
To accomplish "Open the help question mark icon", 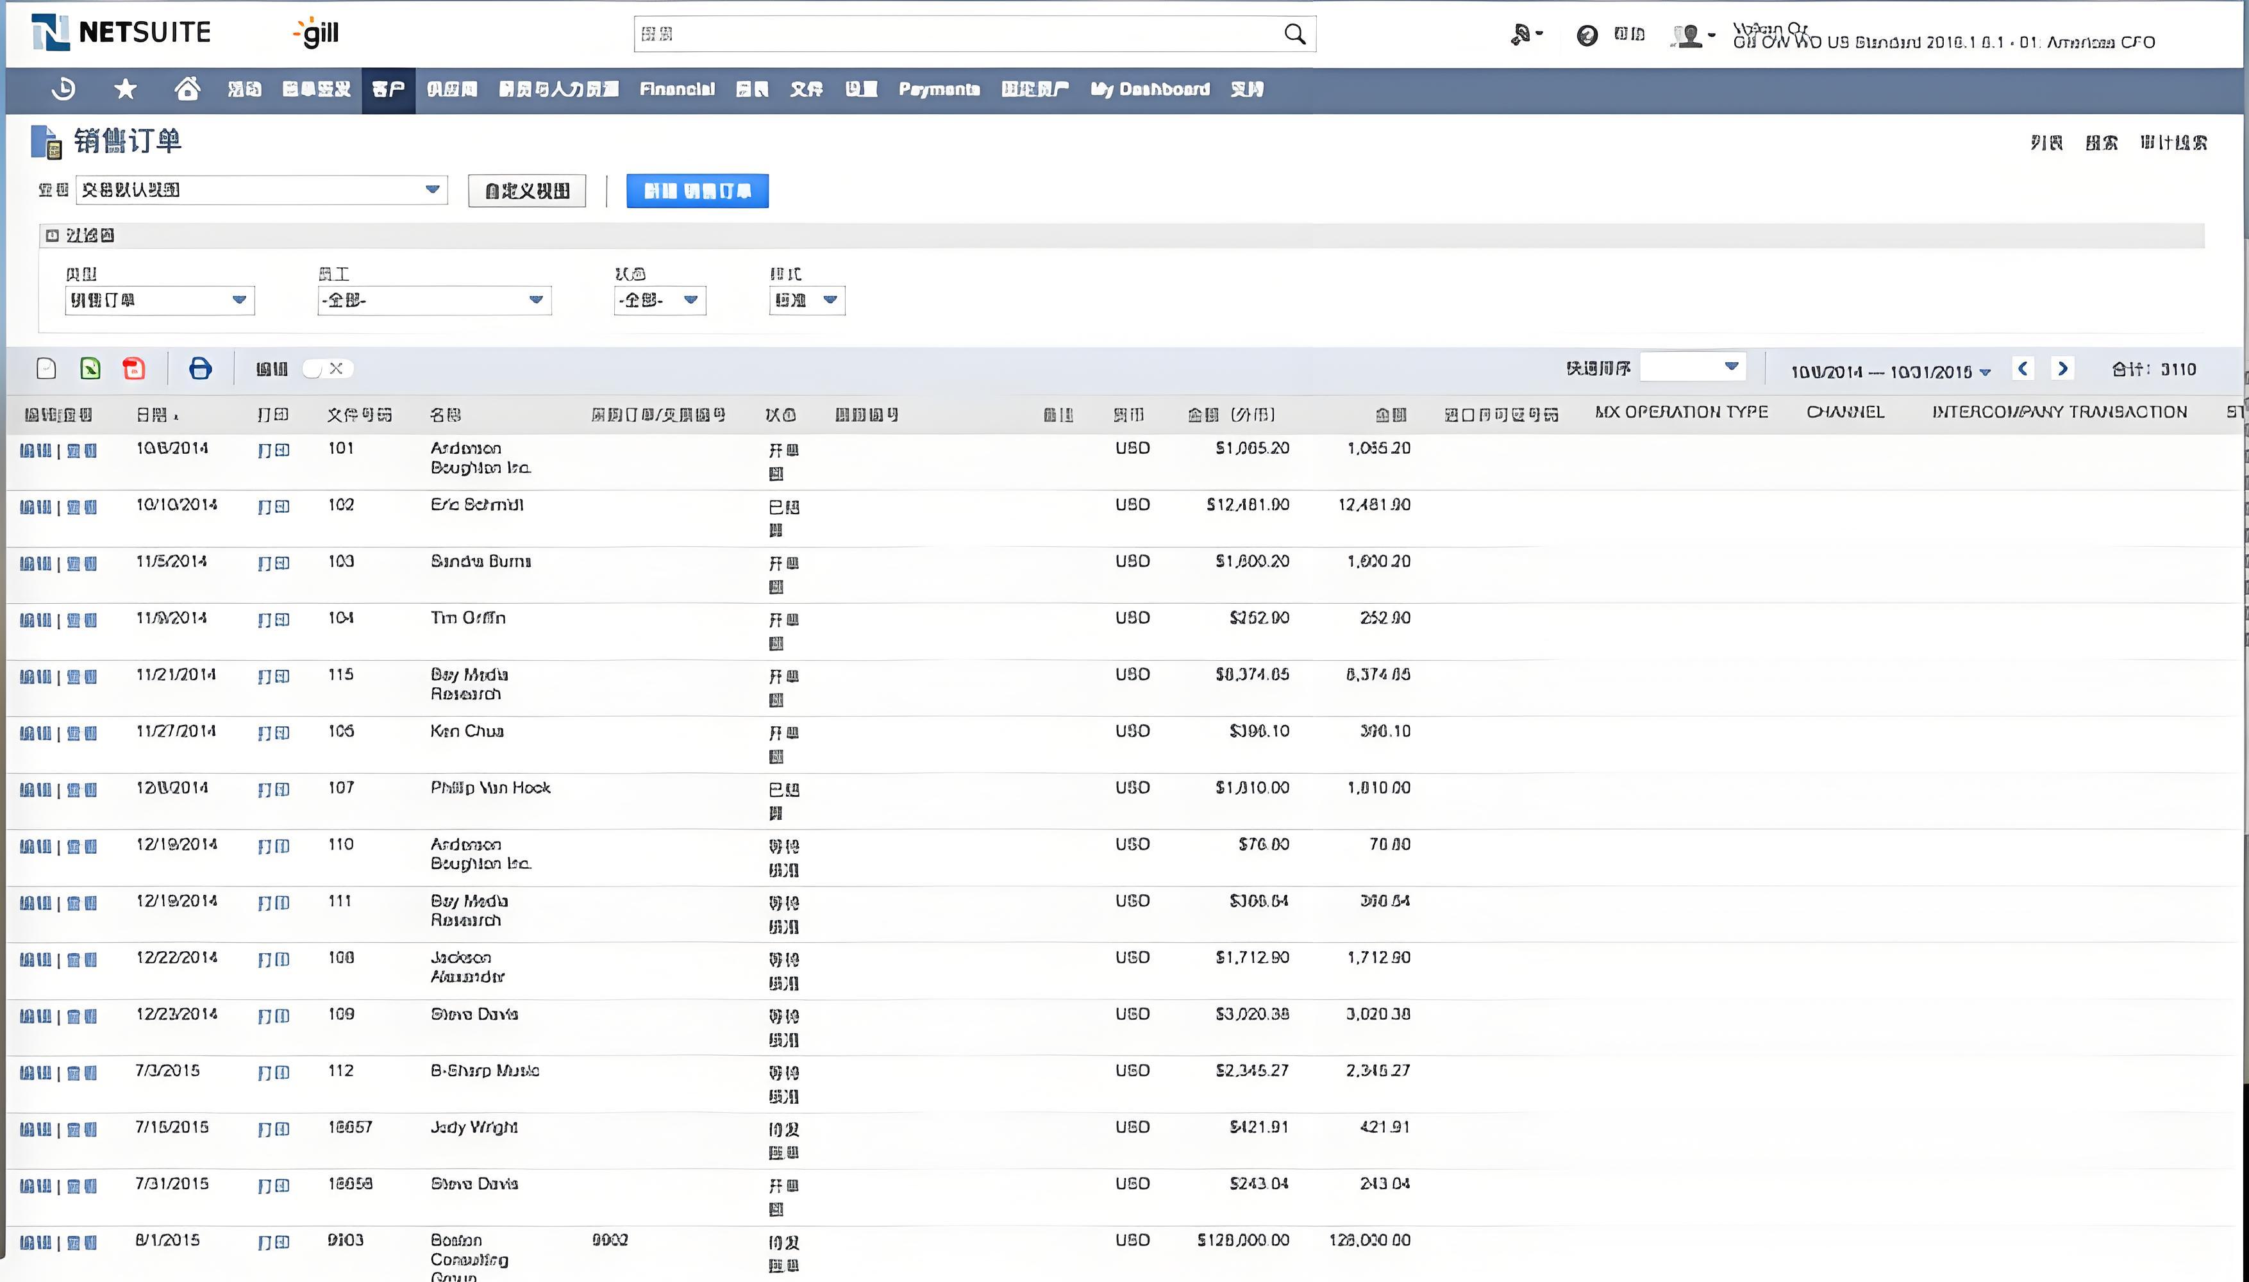I will coord(1587,35).
